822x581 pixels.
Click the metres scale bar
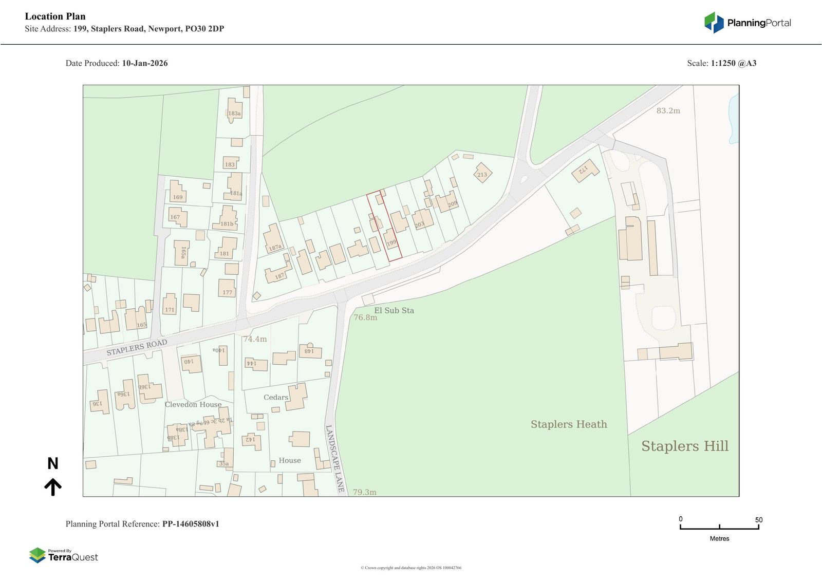tap(719, 527)
